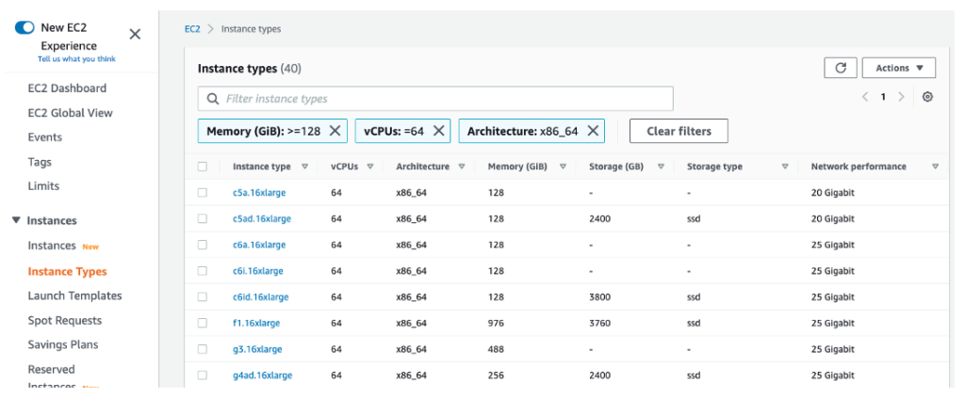Go to previous page arrow
This screenshot has height=399, width=965.
click(865, 97)
